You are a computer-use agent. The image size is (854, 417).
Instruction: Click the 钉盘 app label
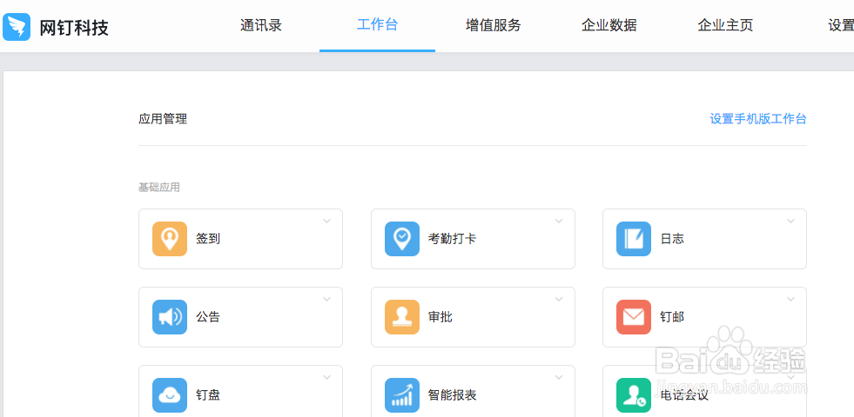(208, 395)
